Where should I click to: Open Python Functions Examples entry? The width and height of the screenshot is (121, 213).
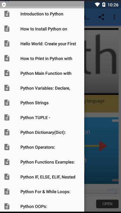[42, 162]
